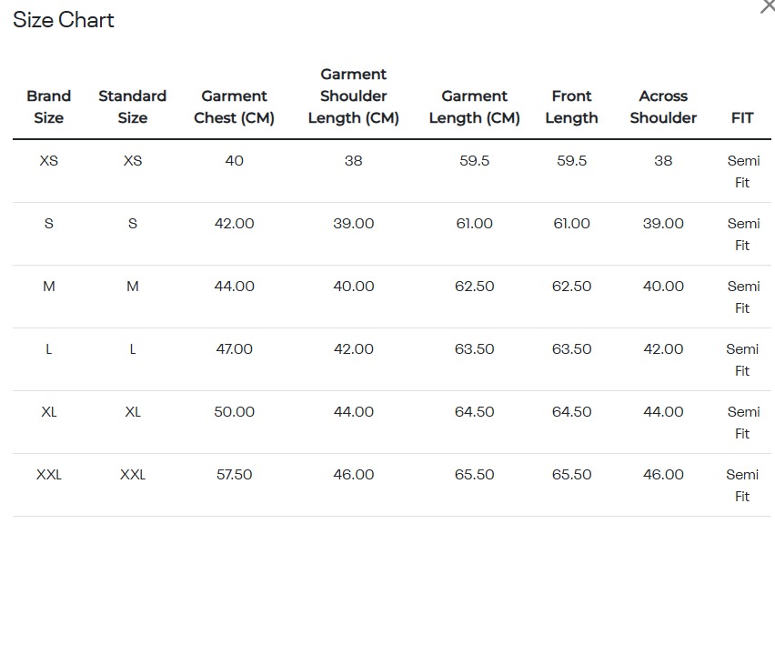
Task: Click the Size Chart heading
Action: point(64,20)
